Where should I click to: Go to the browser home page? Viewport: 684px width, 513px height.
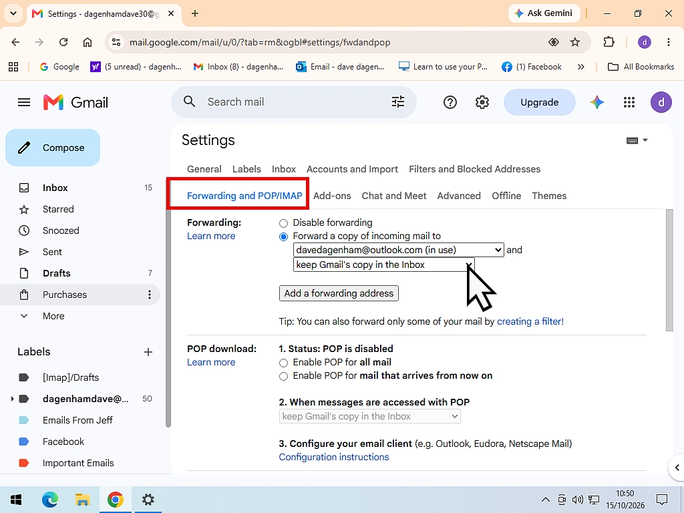click(88, 42)
